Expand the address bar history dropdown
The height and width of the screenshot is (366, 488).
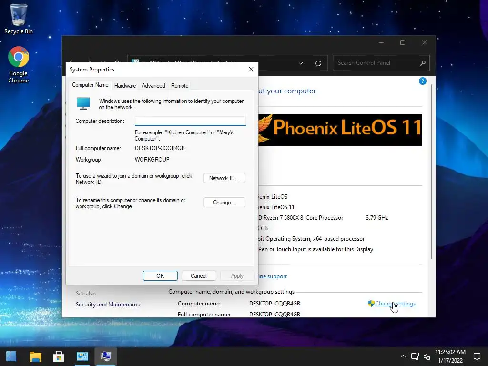tap(301, 63)
